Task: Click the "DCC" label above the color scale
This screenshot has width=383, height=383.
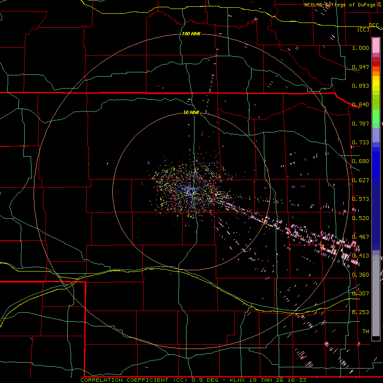Action: coord(374,25)
